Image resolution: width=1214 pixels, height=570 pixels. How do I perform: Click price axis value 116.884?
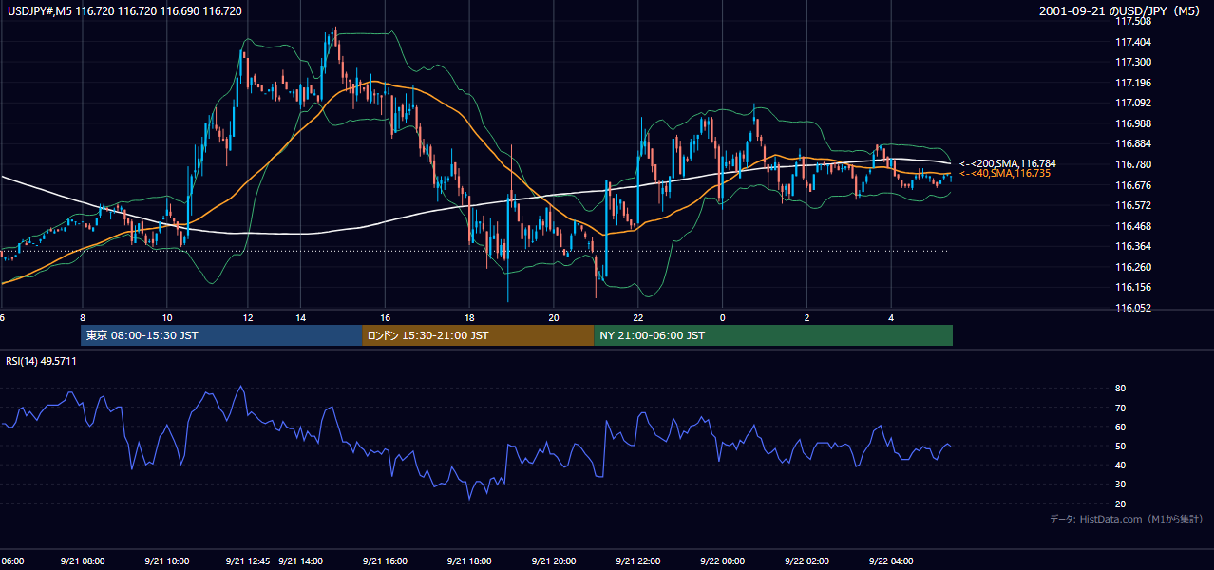pyautogui.click(x=1134, y=144)
